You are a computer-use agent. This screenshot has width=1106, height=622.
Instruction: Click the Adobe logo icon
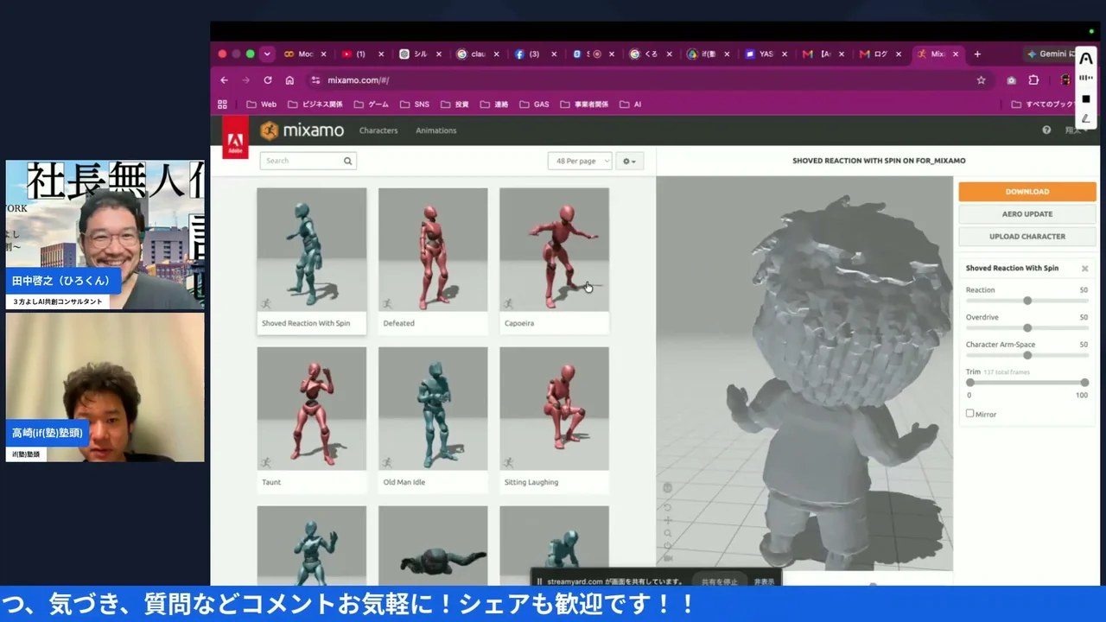click(x=235, y=137)
